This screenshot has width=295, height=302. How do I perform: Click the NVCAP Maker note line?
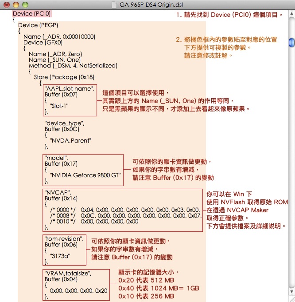click(x=237, y=210)
